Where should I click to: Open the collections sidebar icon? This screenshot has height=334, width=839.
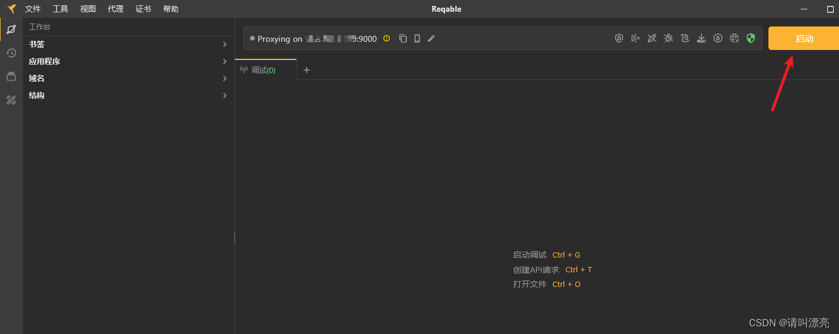coord(11,76)
